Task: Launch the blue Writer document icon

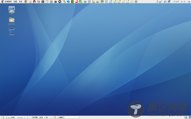Action: click(111, 2)
